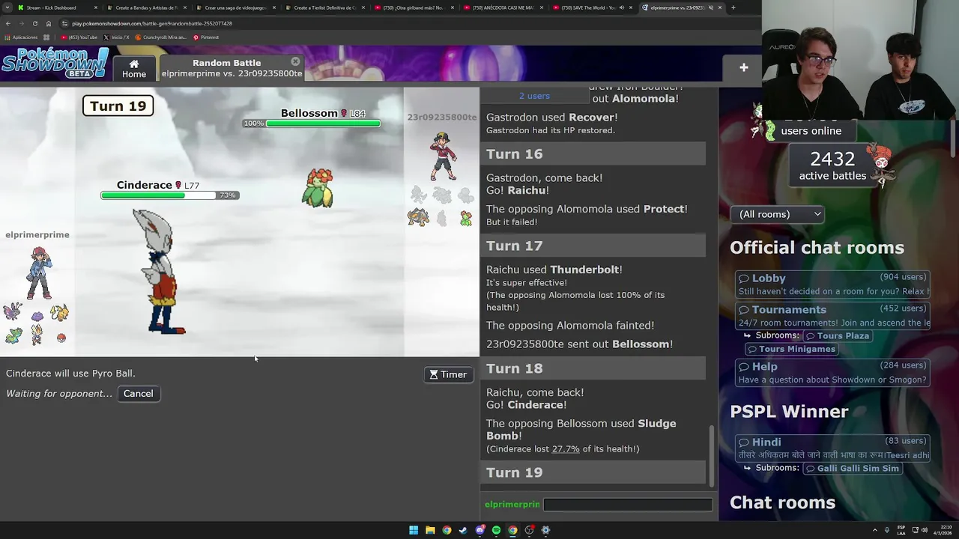Select the Cinderace icon in your team

tap(37, 335)
